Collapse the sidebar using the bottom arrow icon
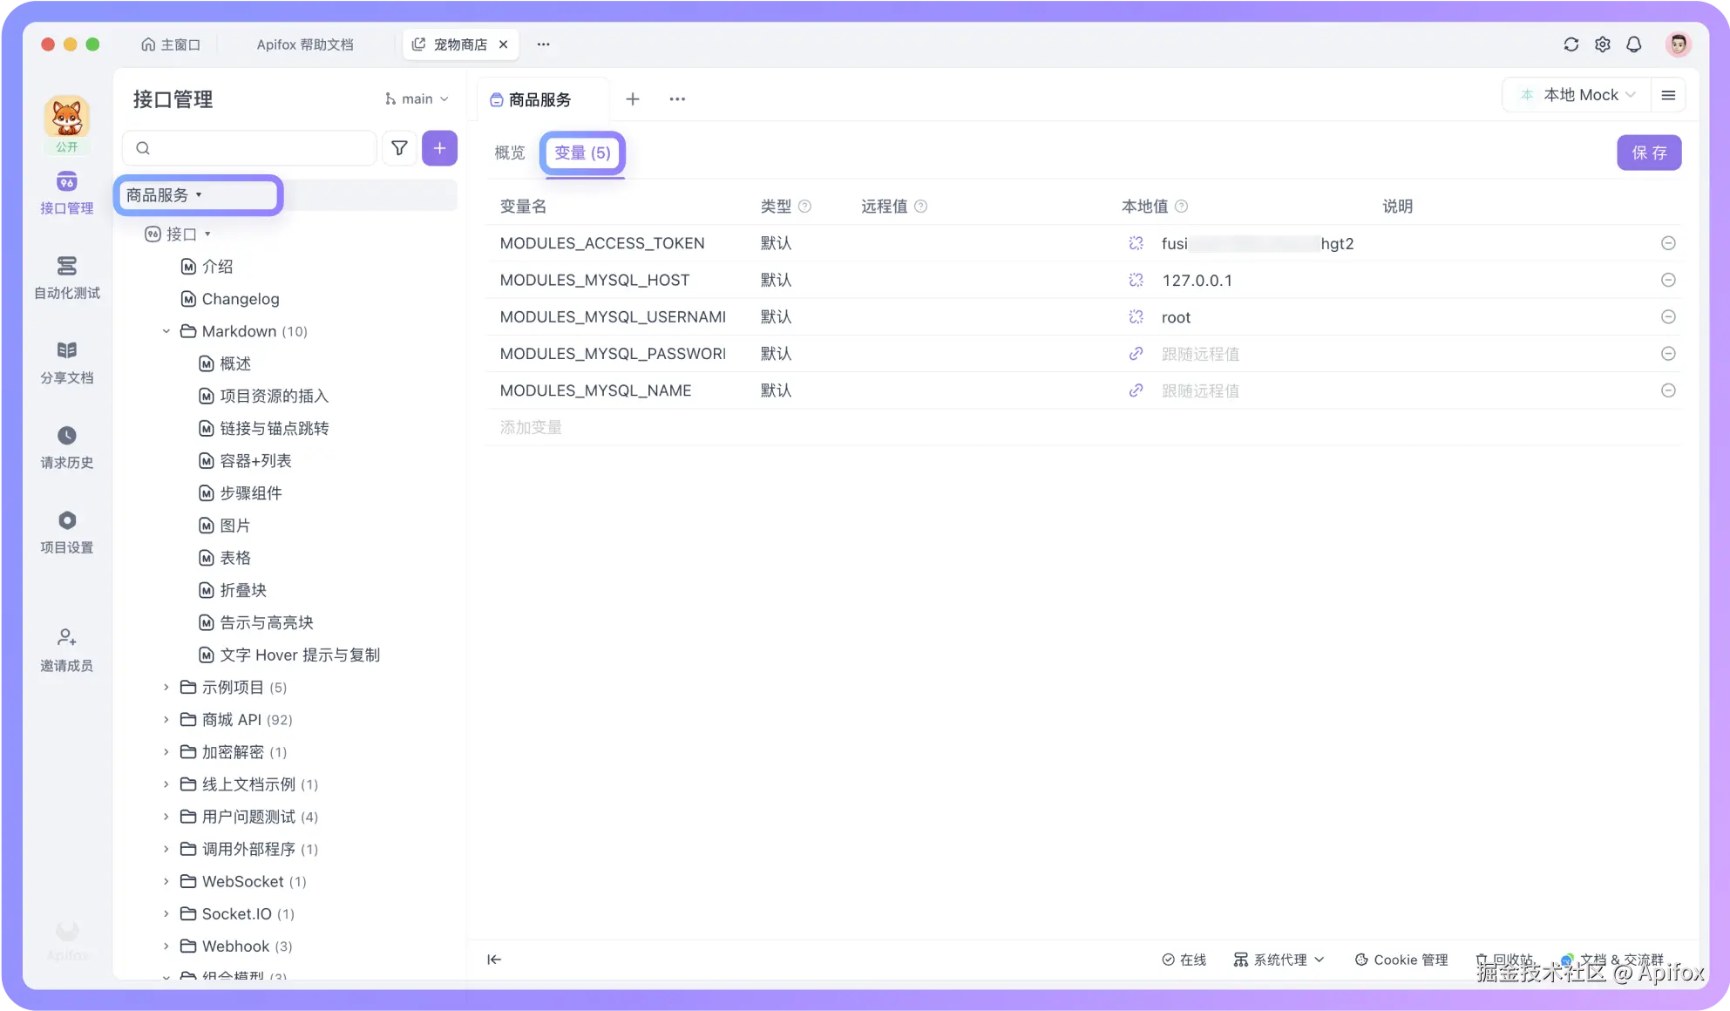Viewport: 1730px width, 1011px height. pyautogui.click(x=494, y=960)
